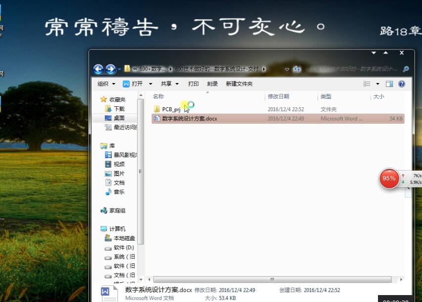422x302 pixels.
Task: Open the recent locations dropdown beside Forward
Action: [119, 69]
